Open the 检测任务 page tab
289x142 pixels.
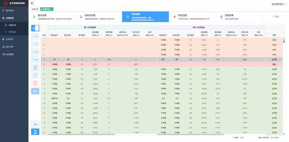pyautogui.click(x=35, y=9)
